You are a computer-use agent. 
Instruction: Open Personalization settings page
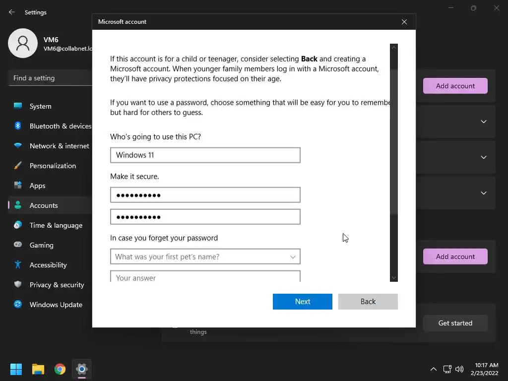click(50, 166)
